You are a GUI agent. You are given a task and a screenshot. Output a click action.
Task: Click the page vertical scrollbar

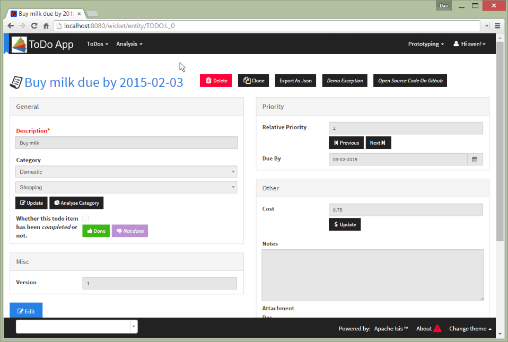(x=500, y=159)
